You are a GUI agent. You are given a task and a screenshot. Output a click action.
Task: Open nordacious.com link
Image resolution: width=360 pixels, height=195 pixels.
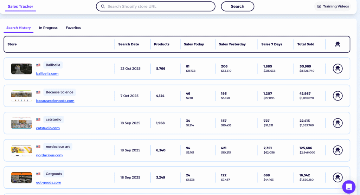49,155
